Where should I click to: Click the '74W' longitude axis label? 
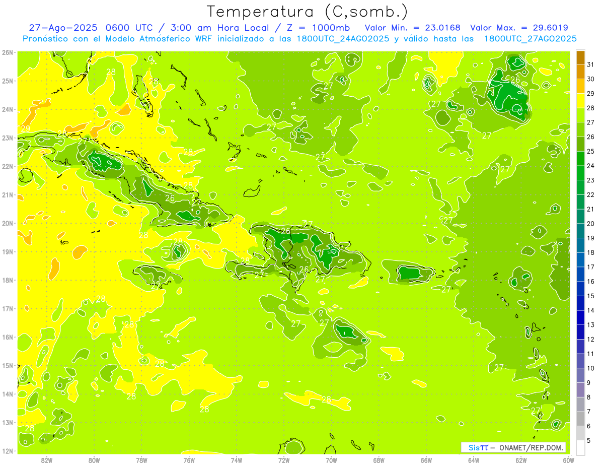click(x=236, y=460)
